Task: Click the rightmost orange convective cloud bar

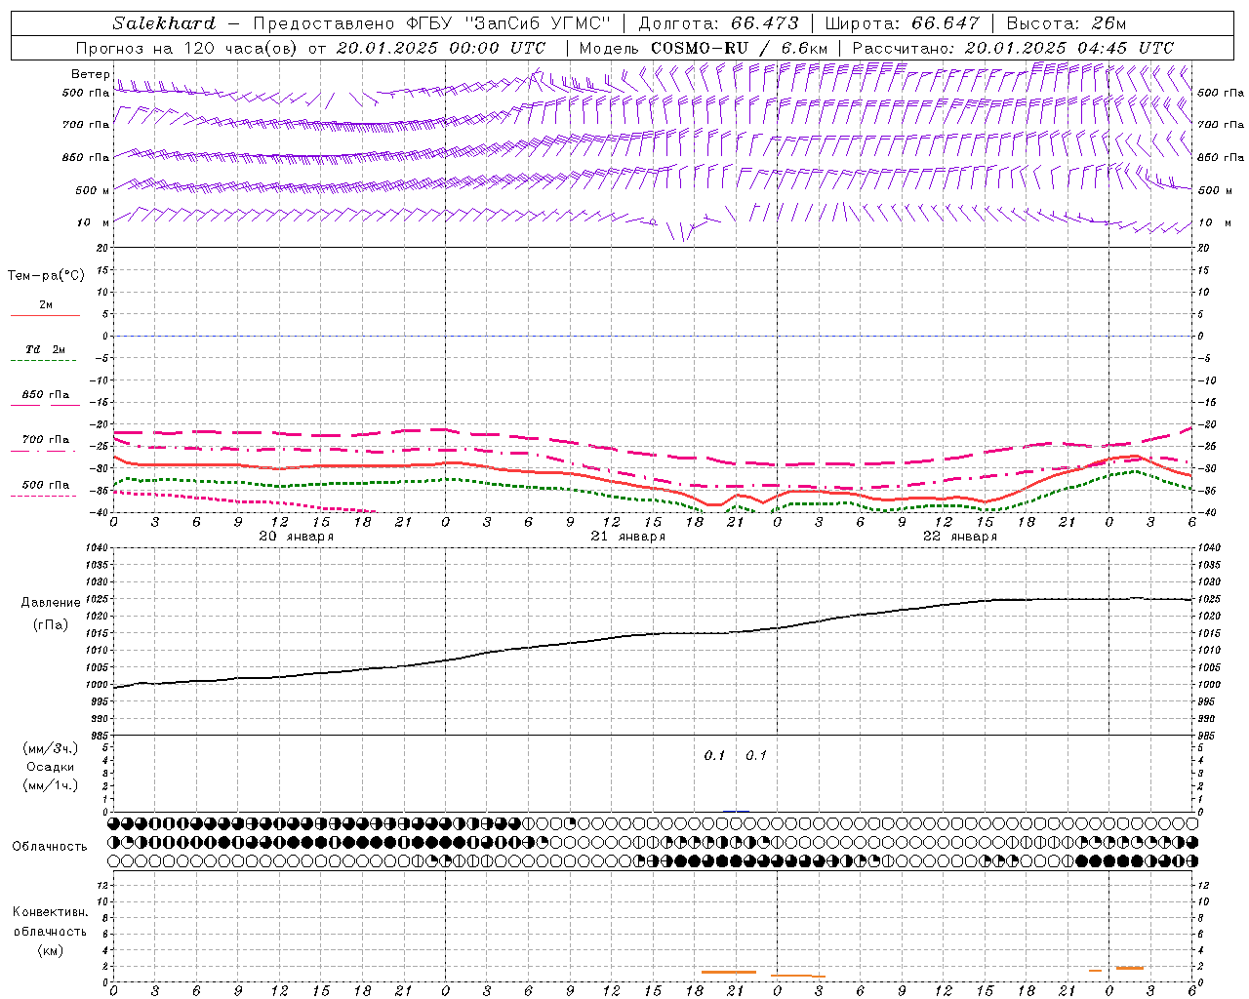Action: 1130,968
